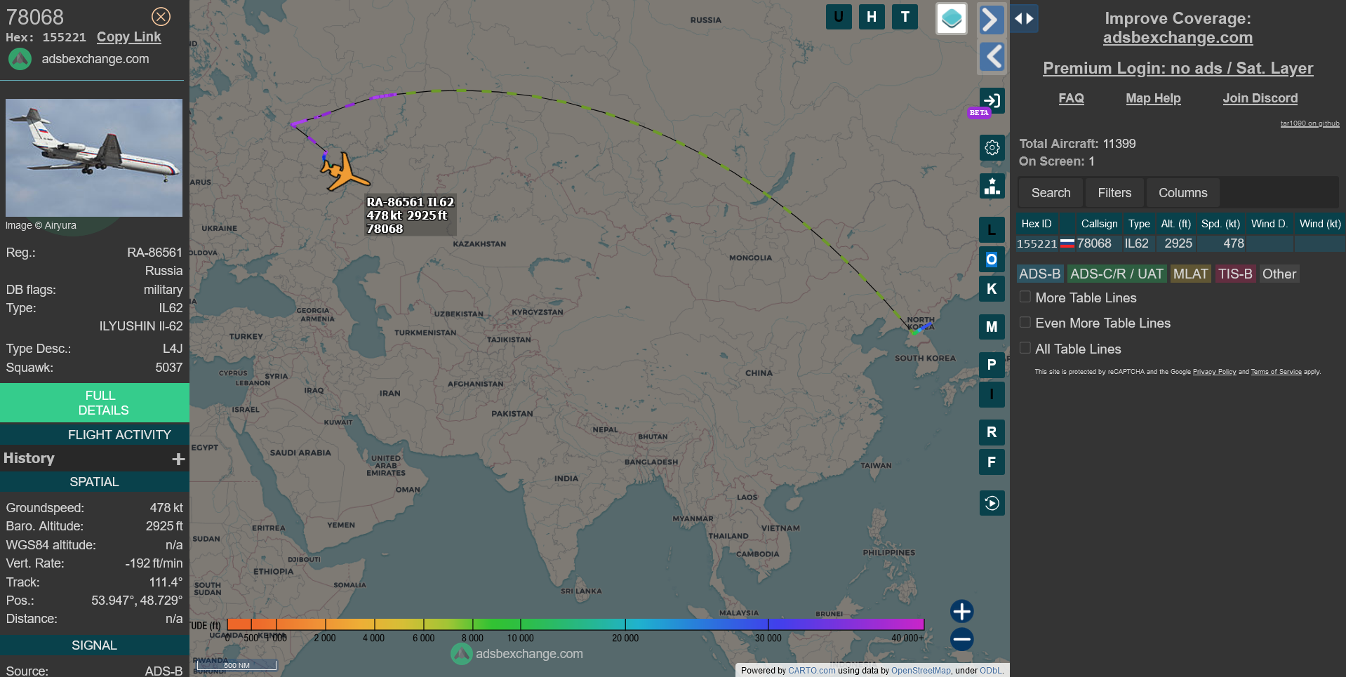Sort table by Type column

tap(1139, 224)
